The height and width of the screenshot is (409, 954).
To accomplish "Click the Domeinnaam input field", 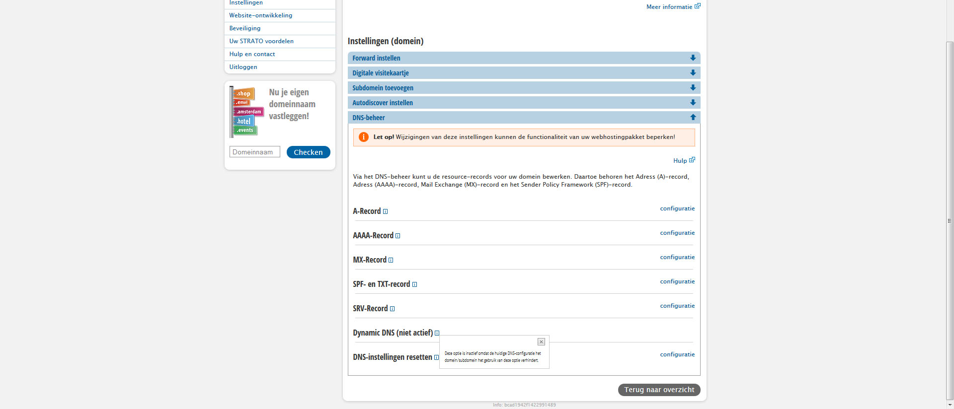I will (255, 152).
